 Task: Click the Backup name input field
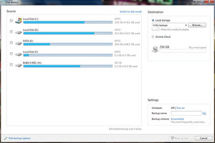186,113
